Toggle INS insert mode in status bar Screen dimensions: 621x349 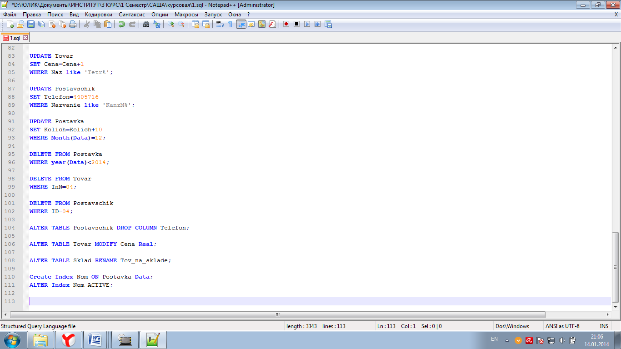(604, 326)
